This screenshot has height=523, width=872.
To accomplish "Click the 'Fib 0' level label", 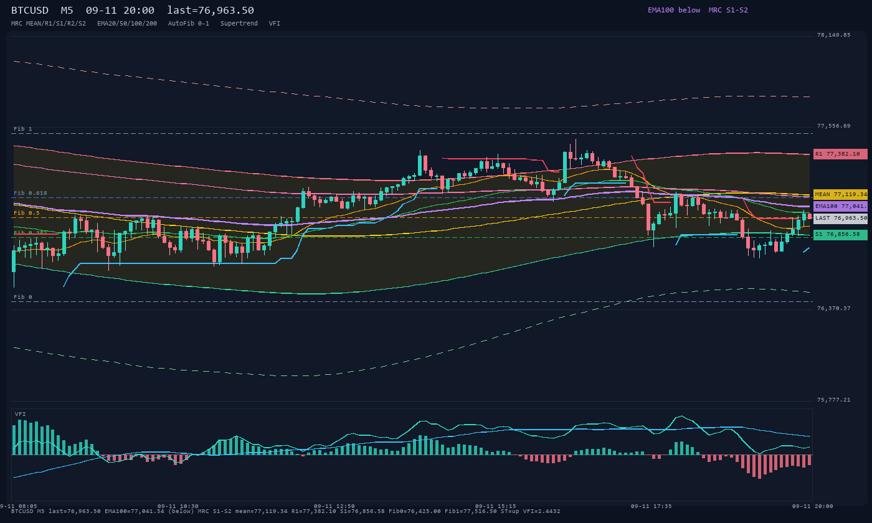I will coord(22,297).
